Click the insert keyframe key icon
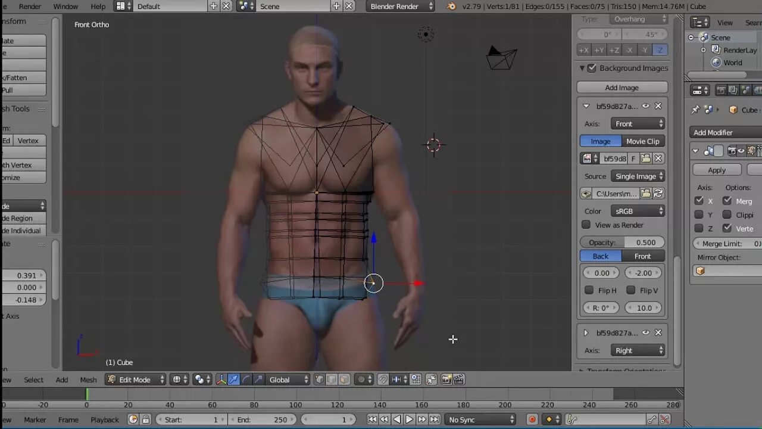 652,419
